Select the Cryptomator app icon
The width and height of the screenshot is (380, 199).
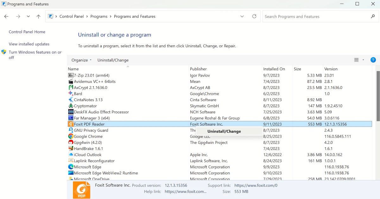click(x=71, y=106)
